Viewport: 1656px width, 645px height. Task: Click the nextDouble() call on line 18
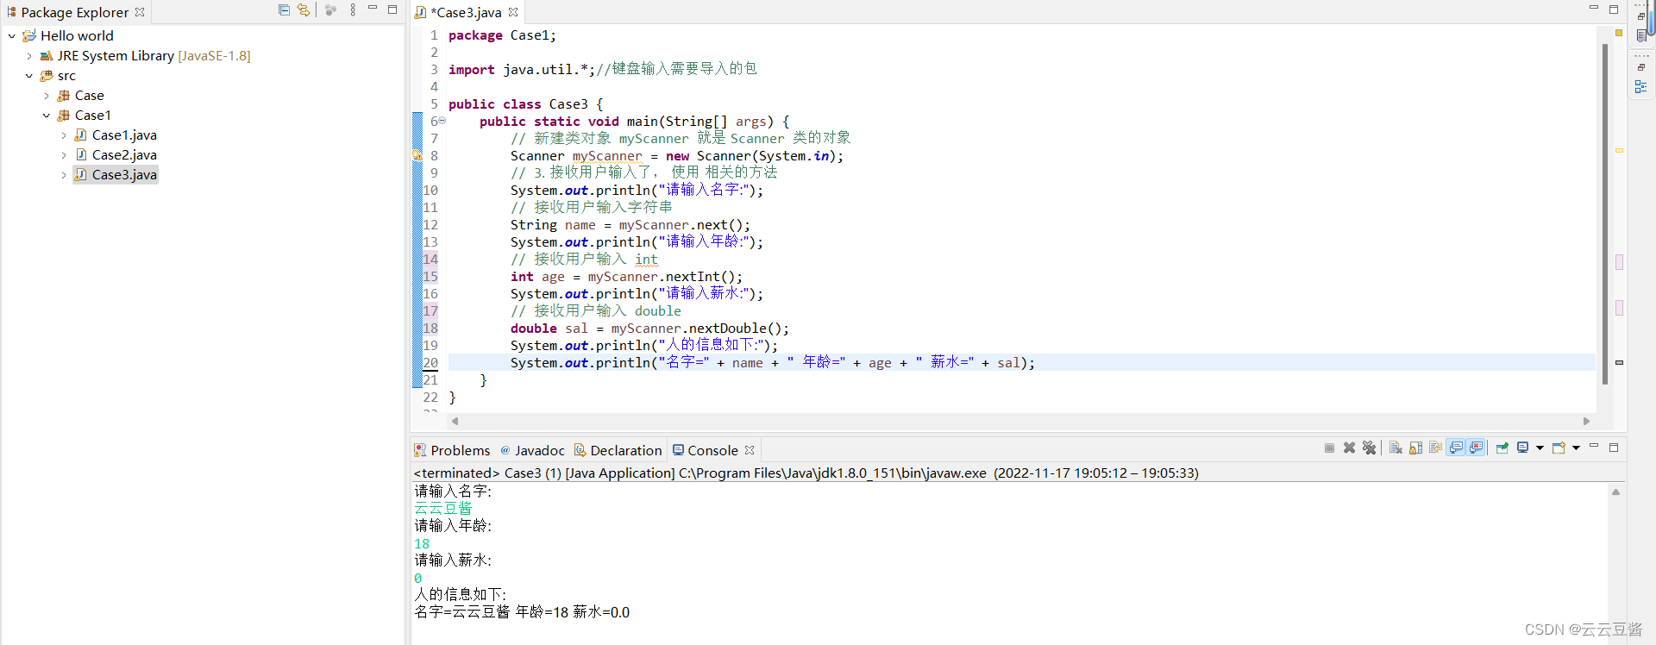[x=735, y=329]
